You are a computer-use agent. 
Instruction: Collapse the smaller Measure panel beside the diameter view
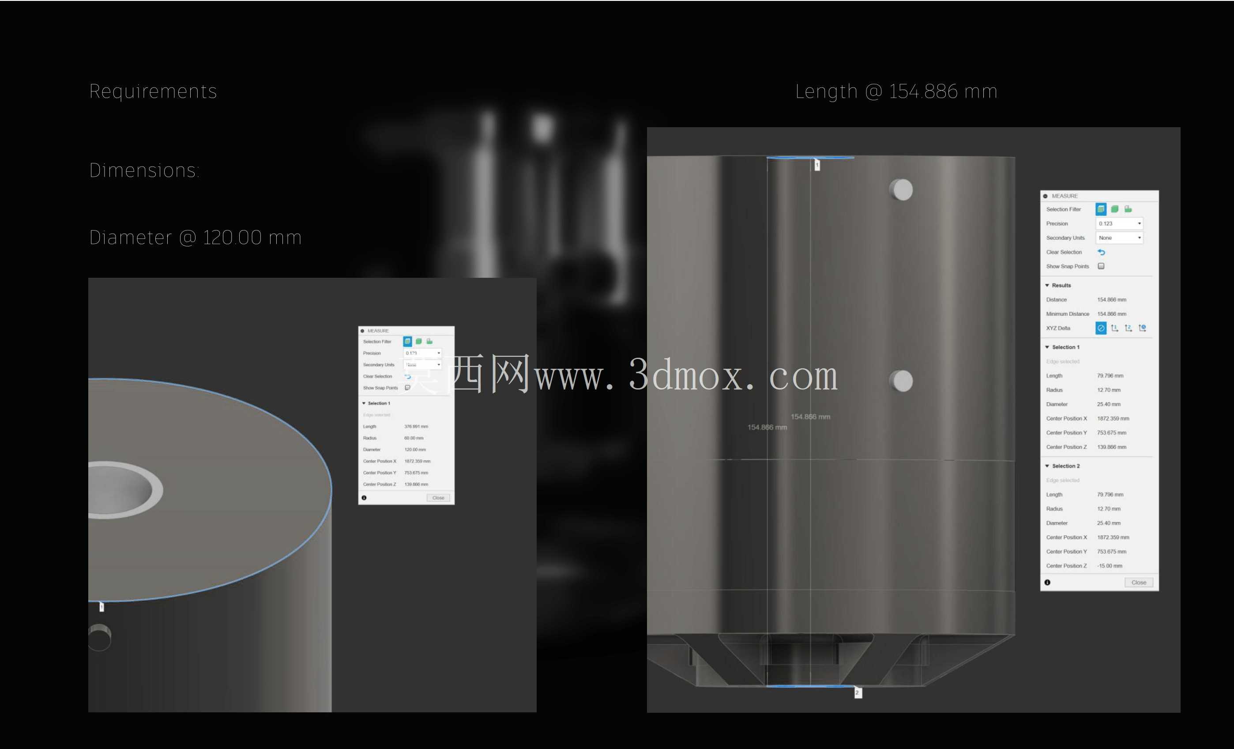(x=363, y=331)
